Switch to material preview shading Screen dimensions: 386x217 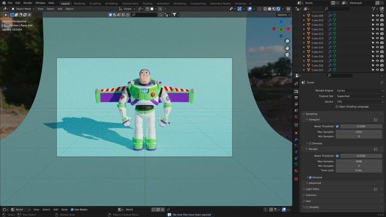click(x=274, y=9)
